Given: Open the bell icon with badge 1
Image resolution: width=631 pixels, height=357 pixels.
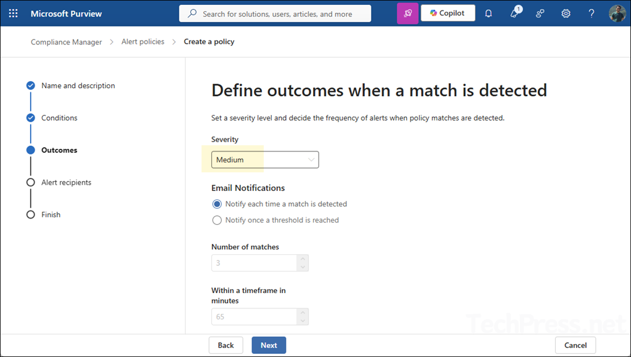Looking at the screenshot, I should [515, 13].
